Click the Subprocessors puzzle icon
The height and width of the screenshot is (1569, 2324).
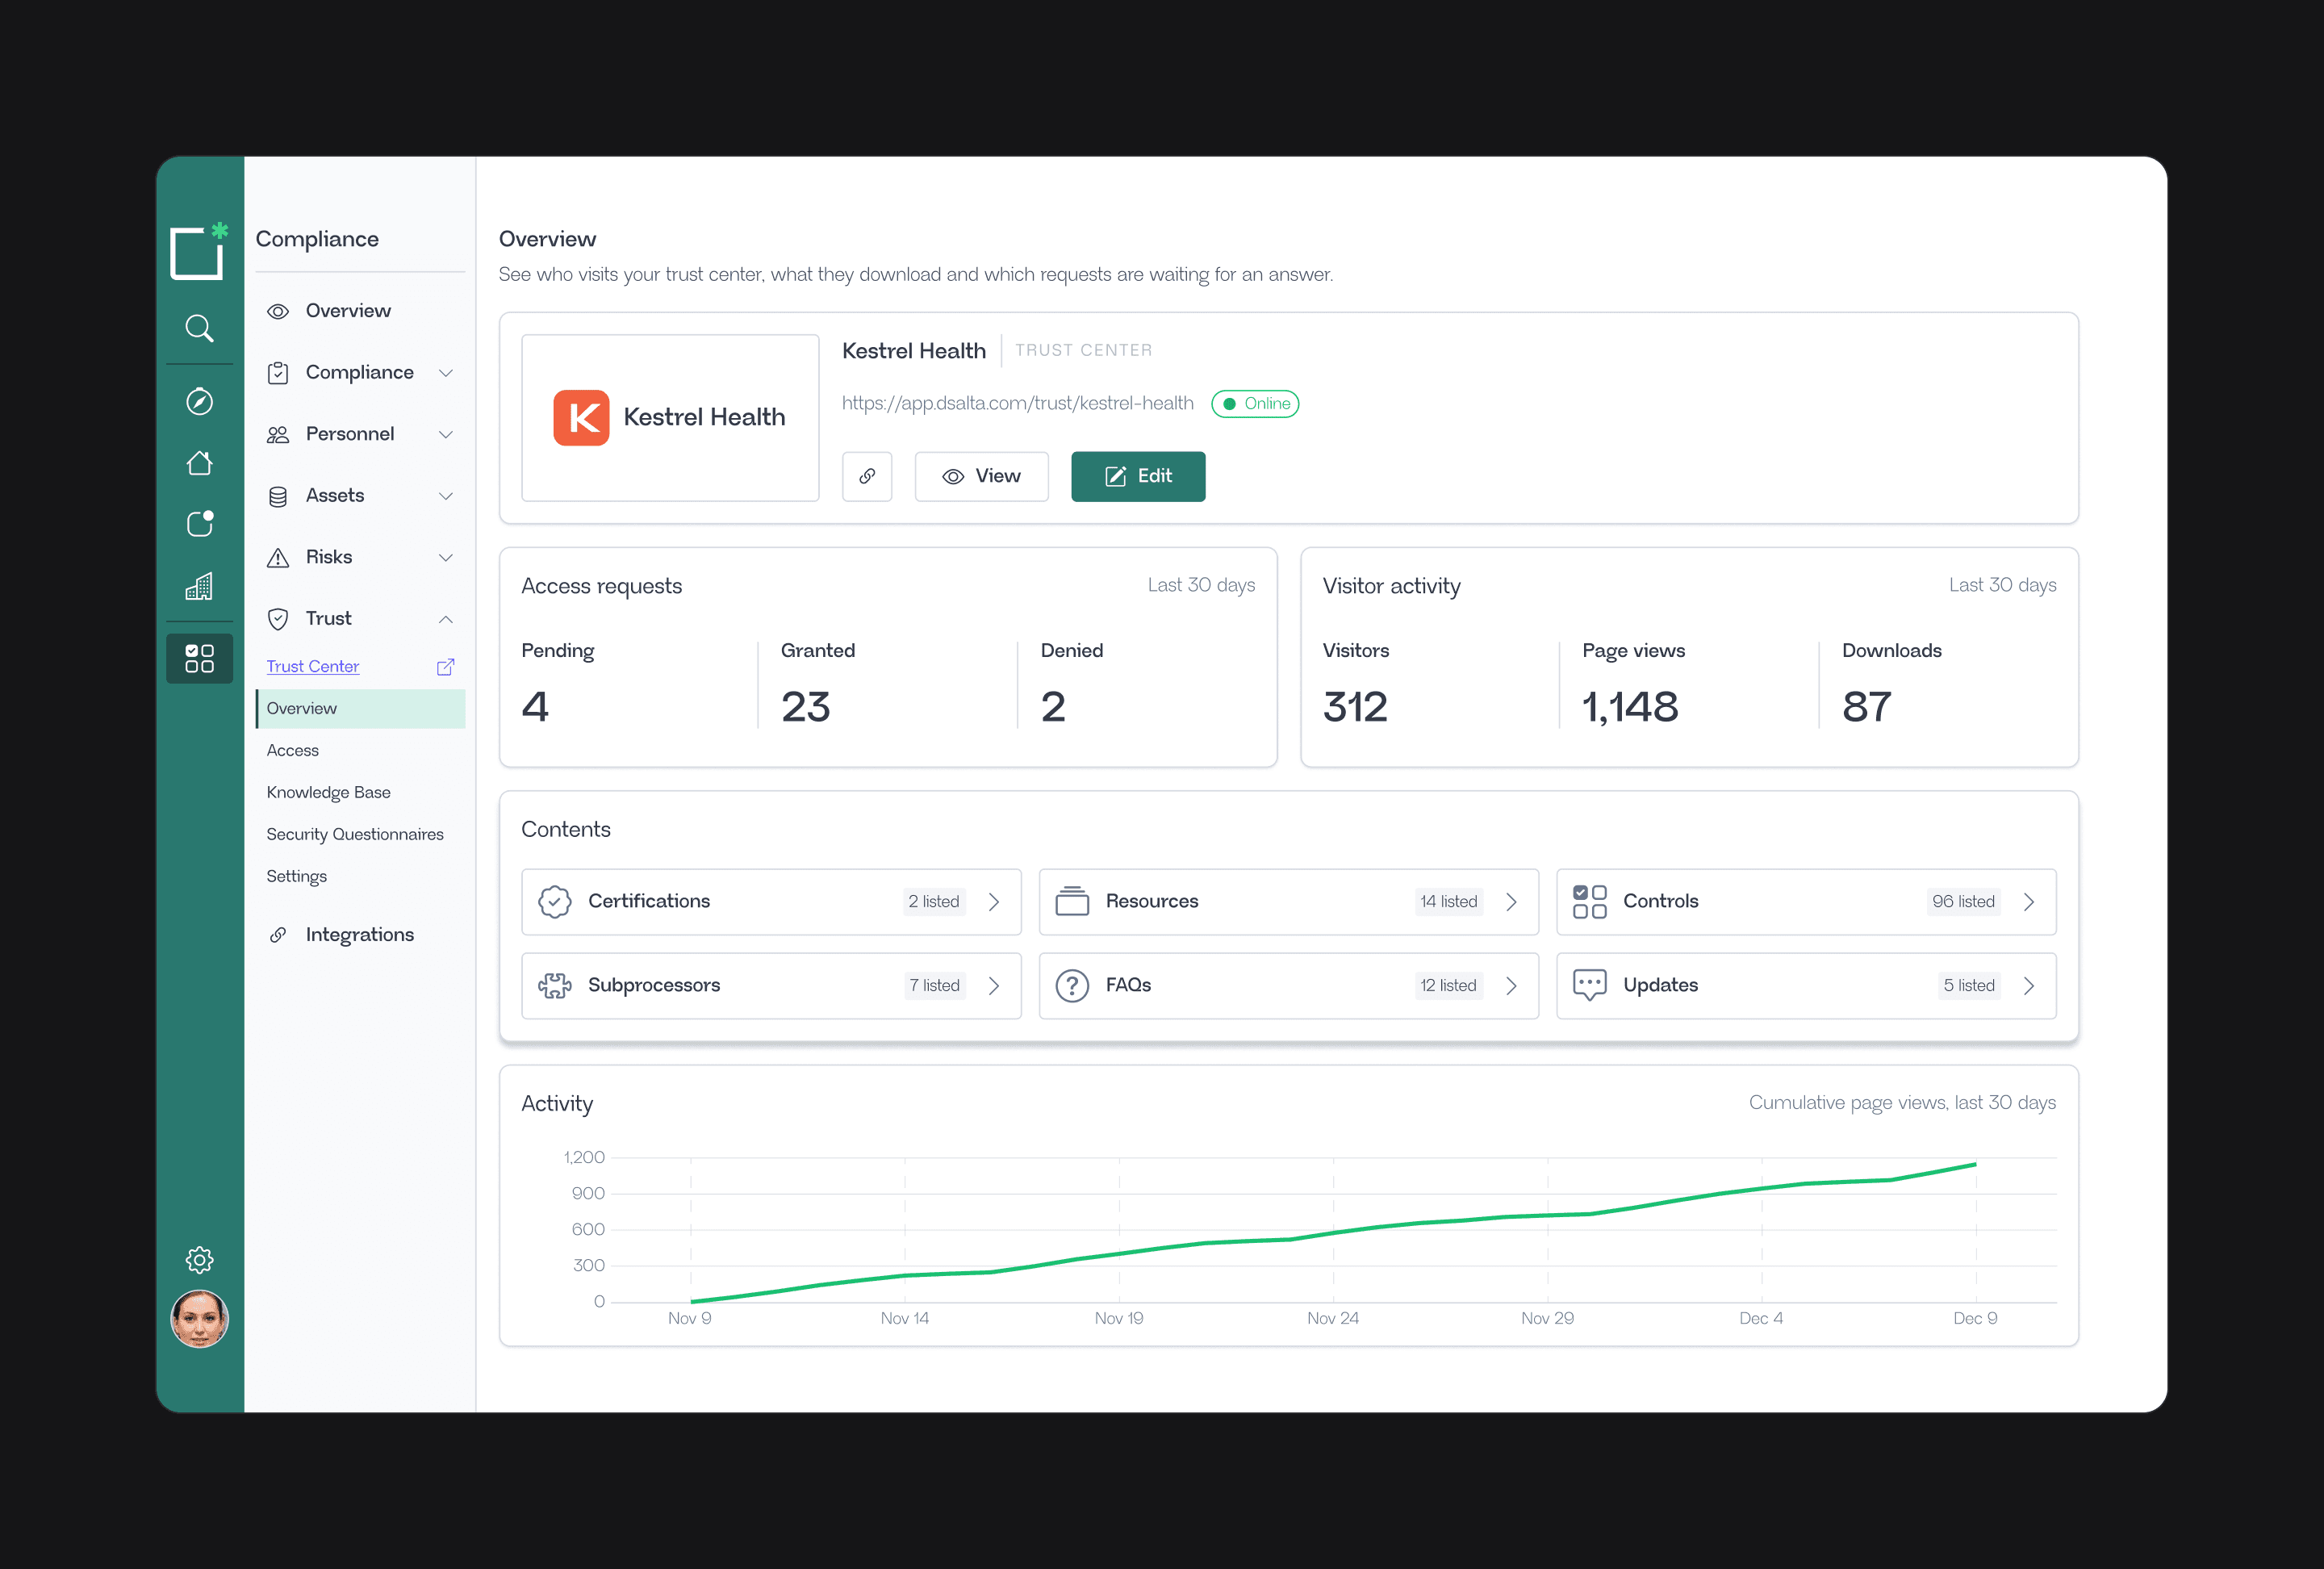[555, 986]
